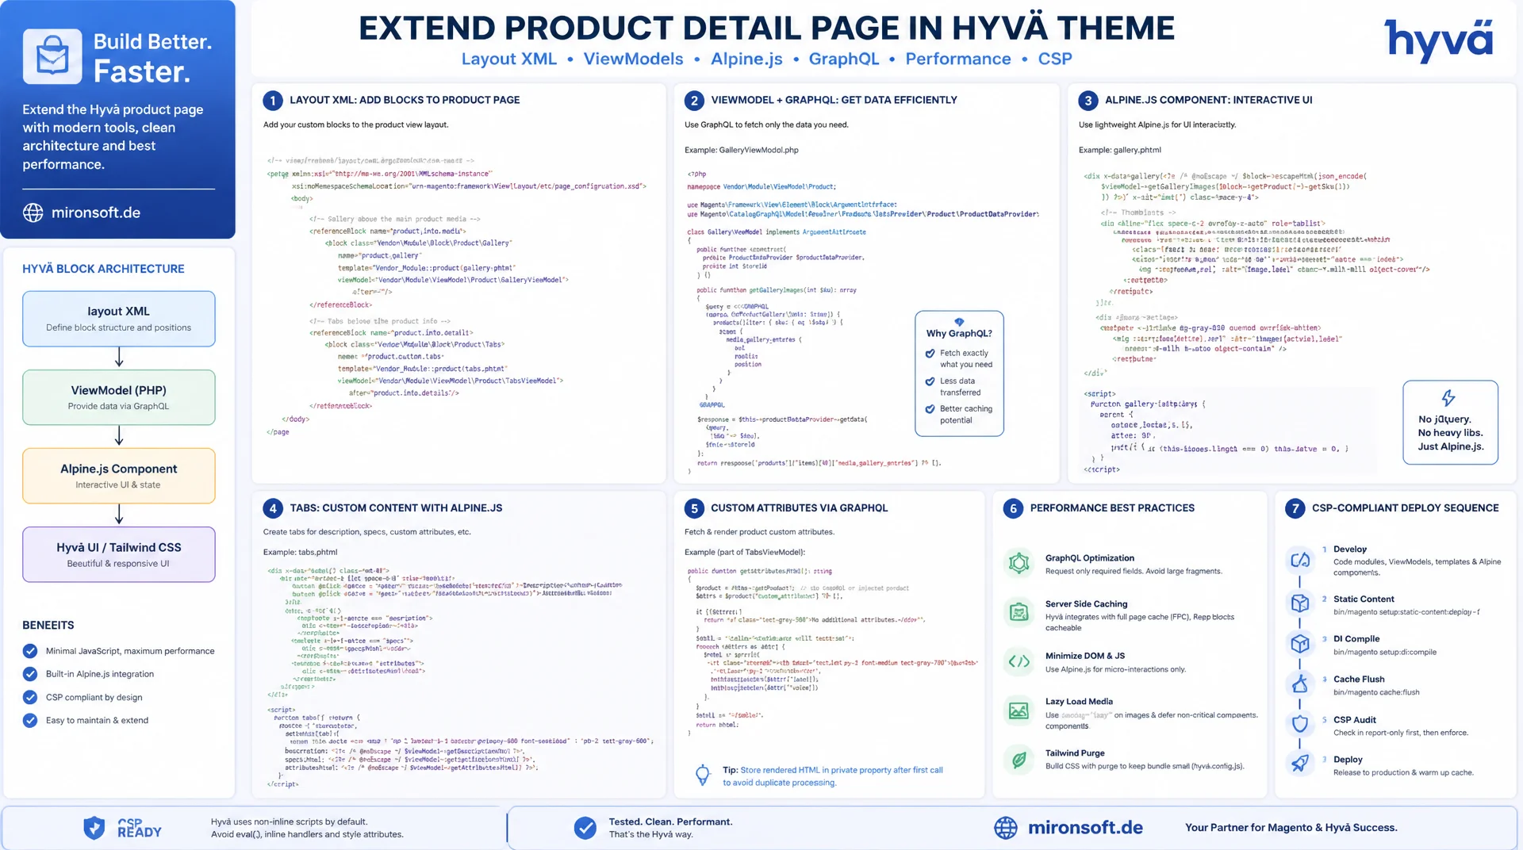The height and width of the screenshot is (850, 1523).
Task: Click heading 'TABS: CUSTOM CONTENT WITH ALPINE.JS'
Action: [396, 508]
